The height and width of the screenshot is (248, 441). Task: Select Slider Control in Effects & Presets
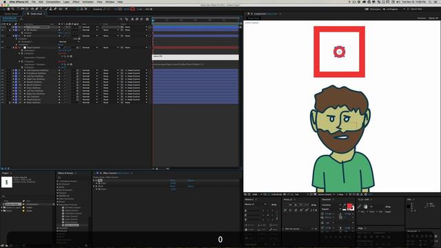pyautogui.click(x=72, y=225)
